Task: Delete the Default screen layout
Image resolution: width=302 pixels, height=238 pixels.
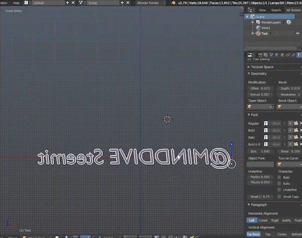Action: [73, 2]
